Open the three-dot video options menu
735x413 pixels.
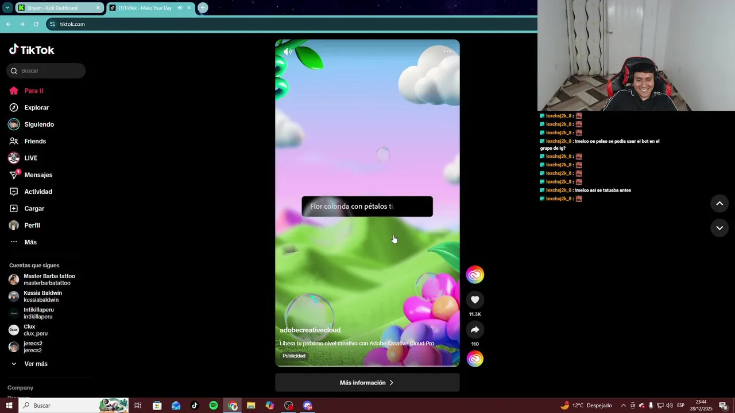pos(447,52)
